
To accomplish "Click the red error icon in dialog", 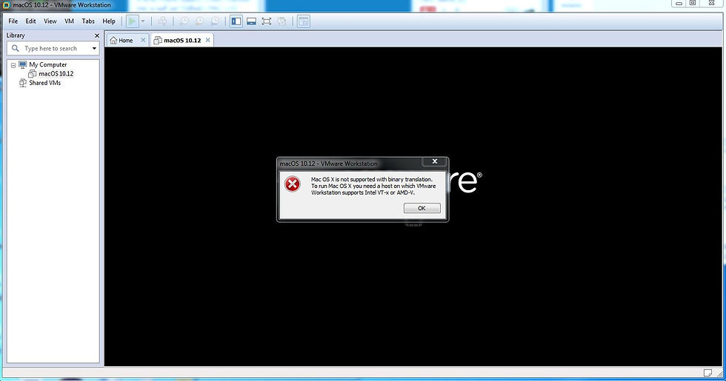I will (x=292, y=184).
